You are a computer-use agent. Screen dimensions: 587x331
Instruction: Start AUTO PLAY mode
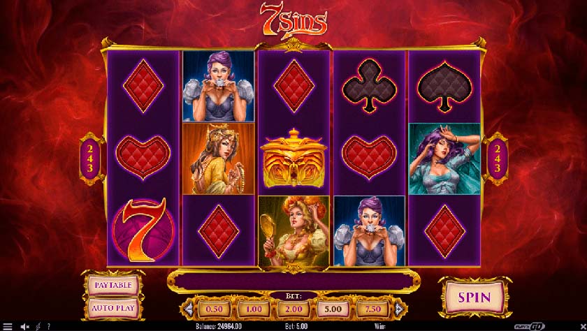(113, 309)
